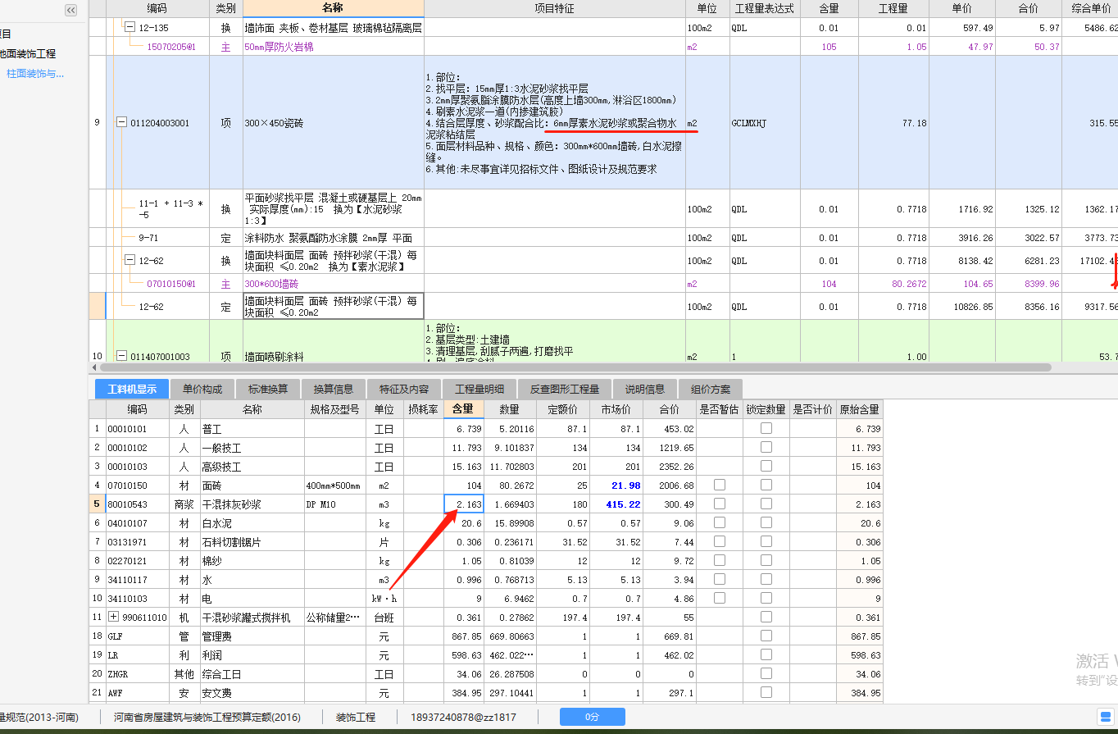Collapse the item node 011204003001

[122, 123]
